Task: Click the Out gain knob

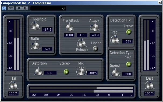Action: (x=150, y=86)
